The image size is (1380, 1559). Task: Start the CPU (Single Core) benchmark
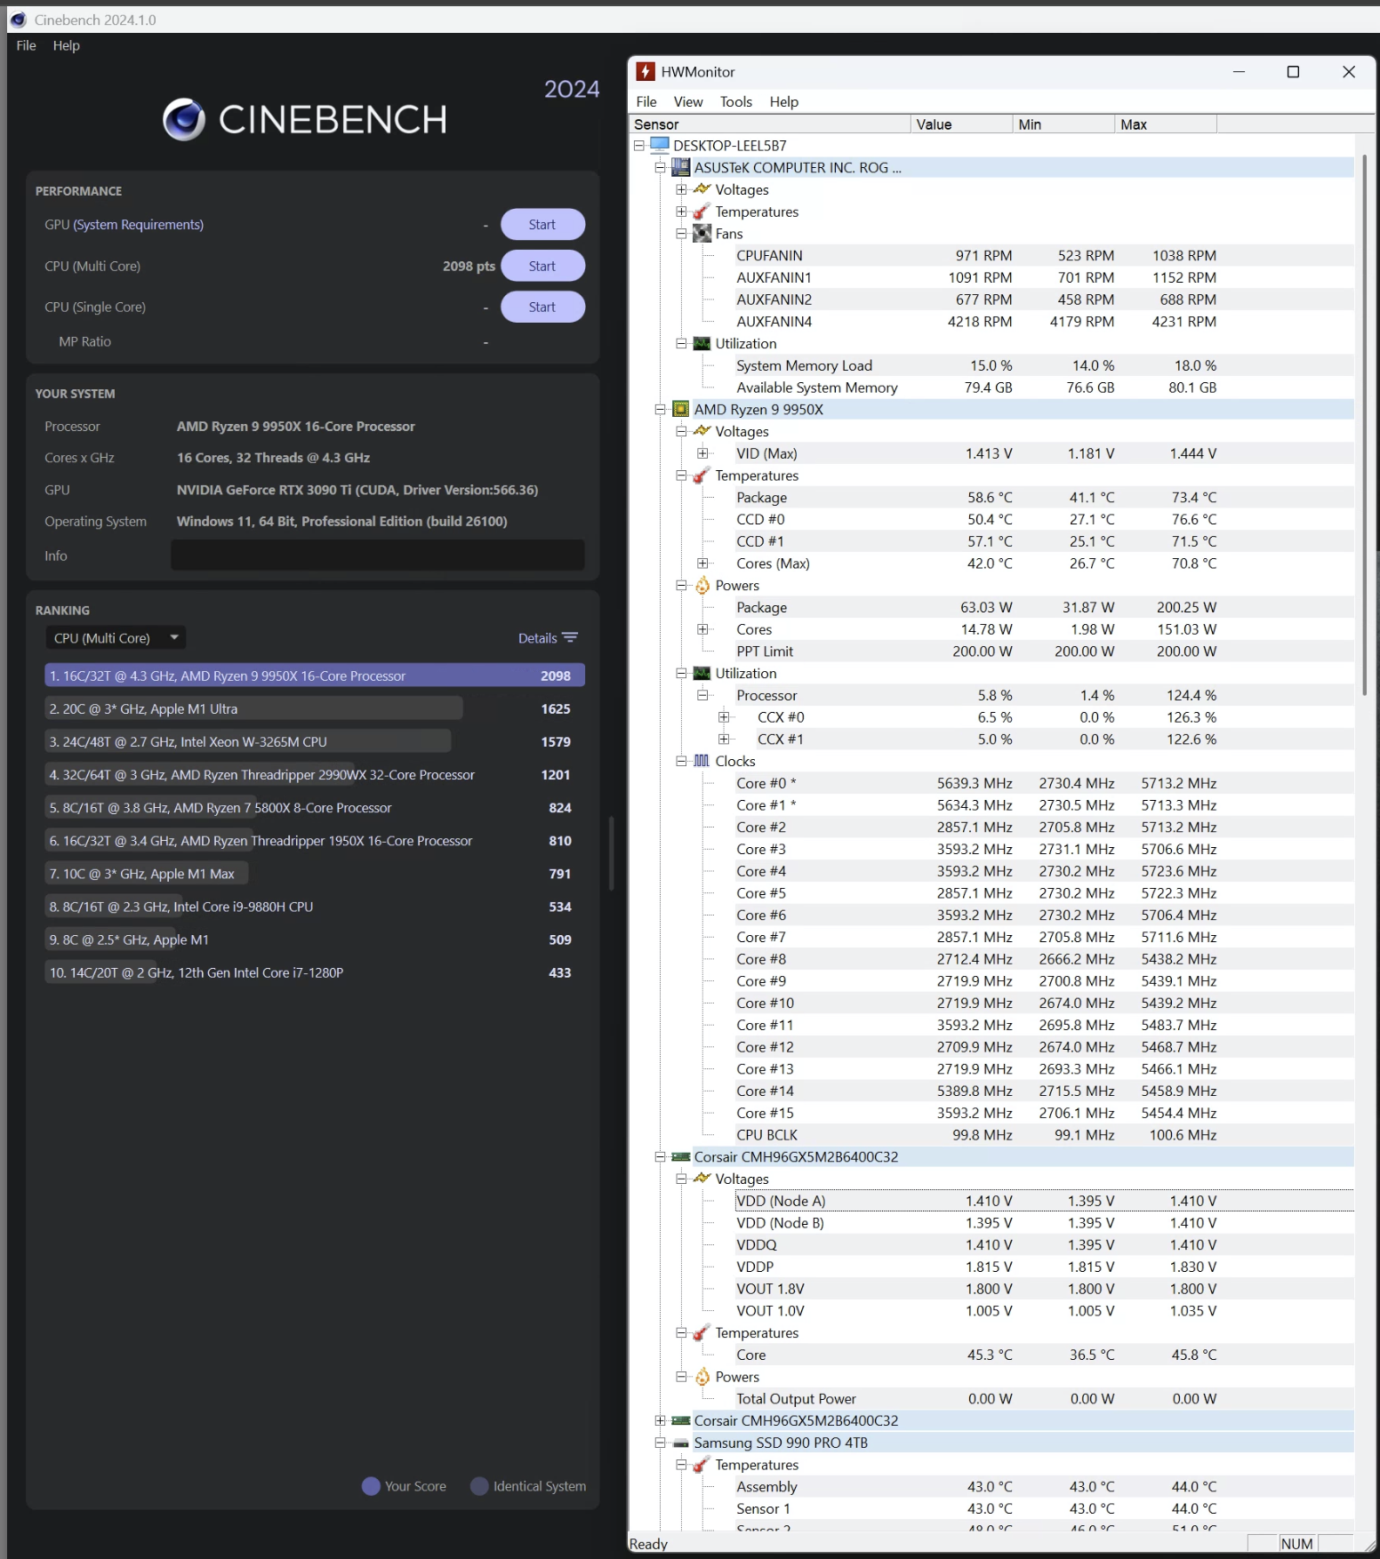click(x=542, y=307)
